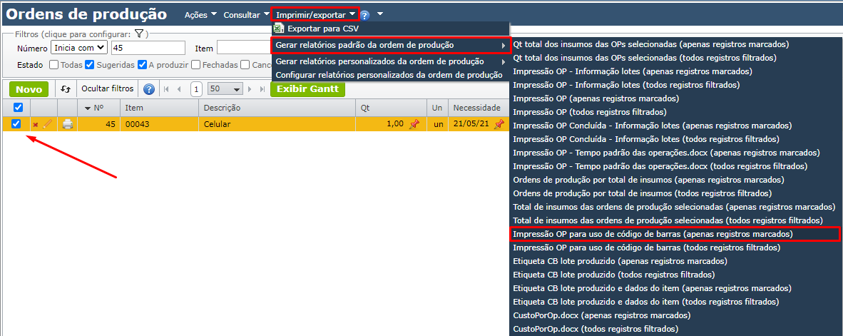Delete order 45 using the red X icon
Viewport: 843px width, 336px height.
36,125
